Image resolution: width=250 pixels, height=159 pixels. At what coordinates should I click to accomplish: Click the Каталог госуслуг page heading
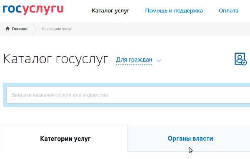coord(55,59)
